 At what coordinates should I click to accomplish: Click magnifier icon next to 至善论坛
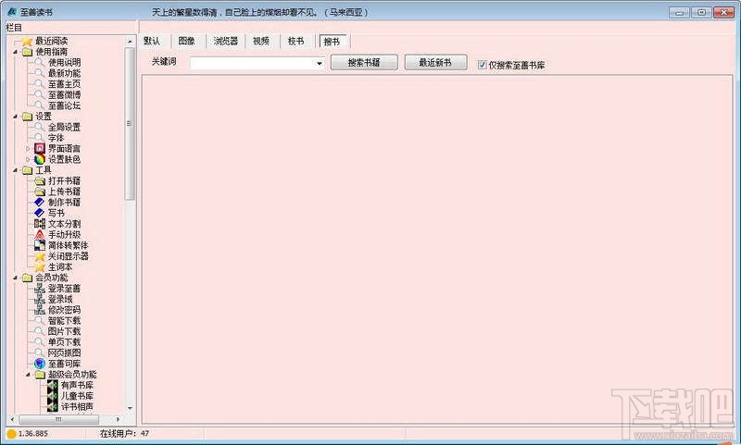tap(39, 105)
